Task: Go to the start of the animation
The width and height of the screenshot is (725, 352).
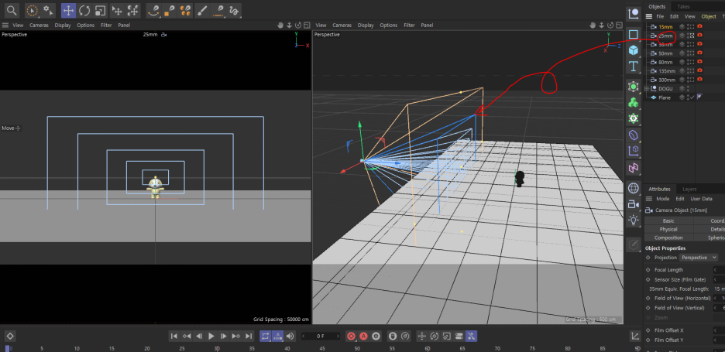Action: click(174, 336)
